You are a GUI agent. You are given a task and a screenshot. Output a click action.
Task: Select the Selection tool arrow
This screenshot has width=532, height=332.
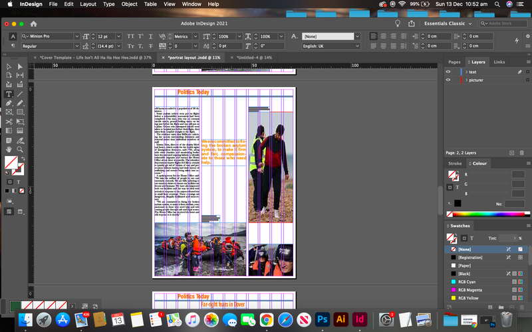point(9,67)
